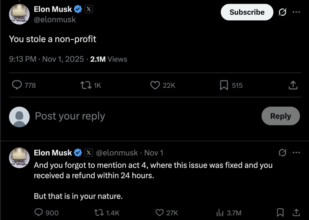Open more options on the Nov 1 reply
309x220 pixels.
coord(296,153)
